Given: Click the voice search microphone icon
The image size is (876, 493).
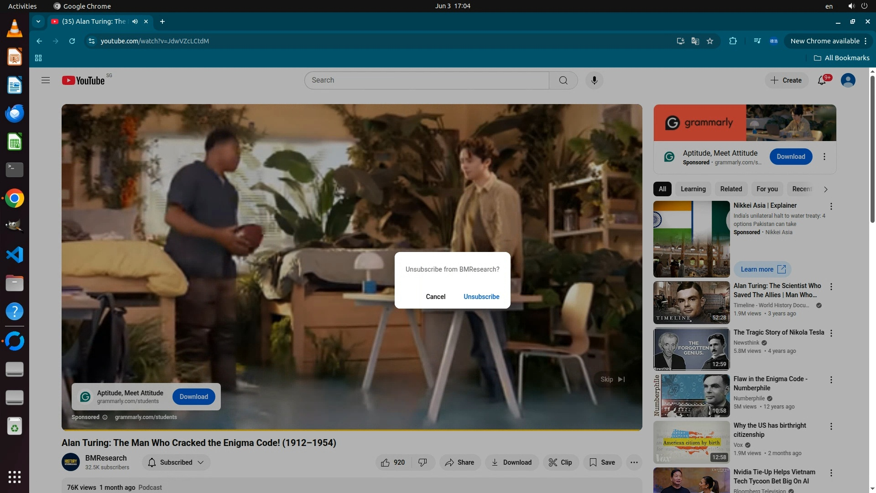Looking at the screenshot, I should (594, 80).
